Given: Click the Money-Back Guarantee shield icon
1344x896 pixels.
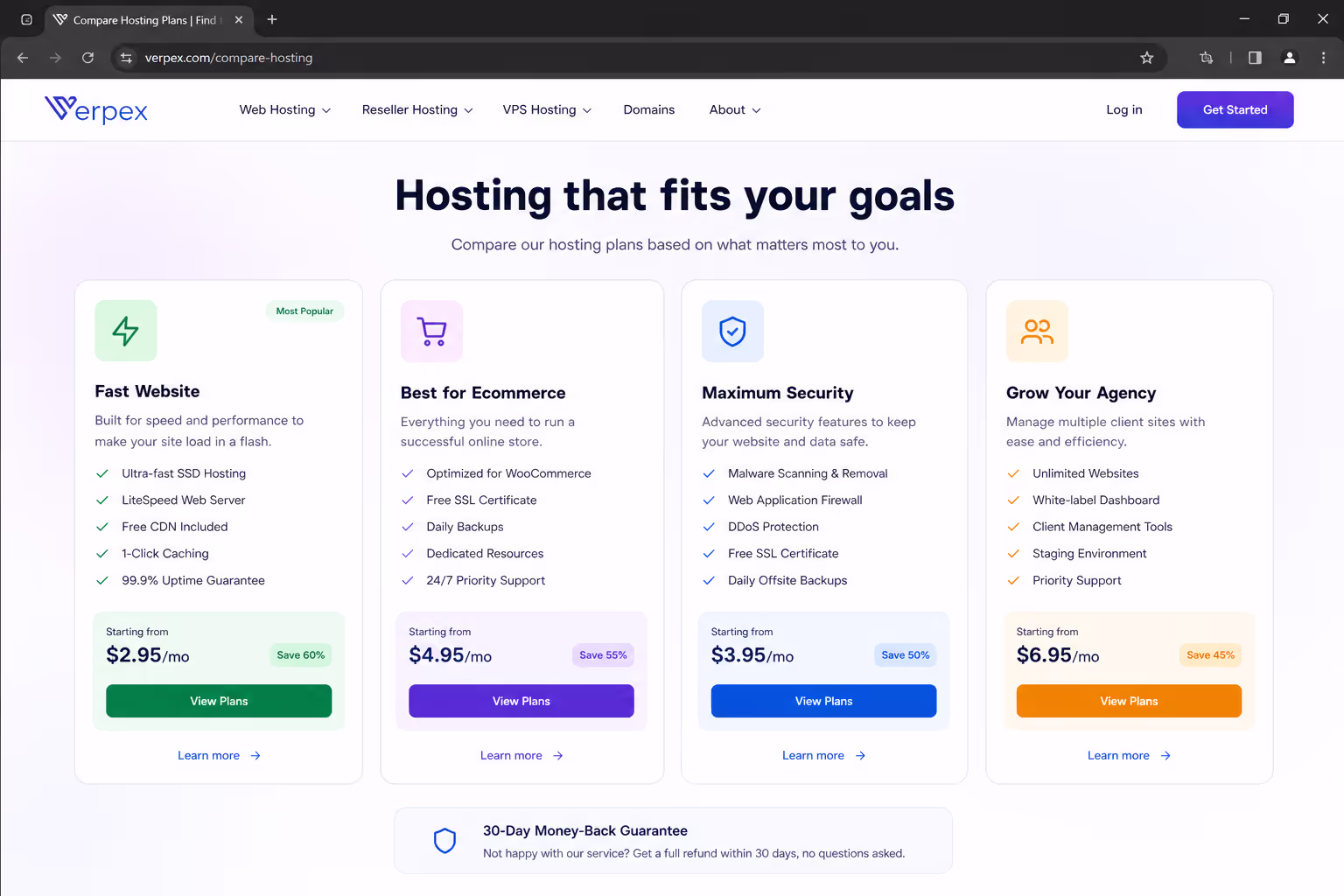Looking at the screenshot, I should [445, 841].
